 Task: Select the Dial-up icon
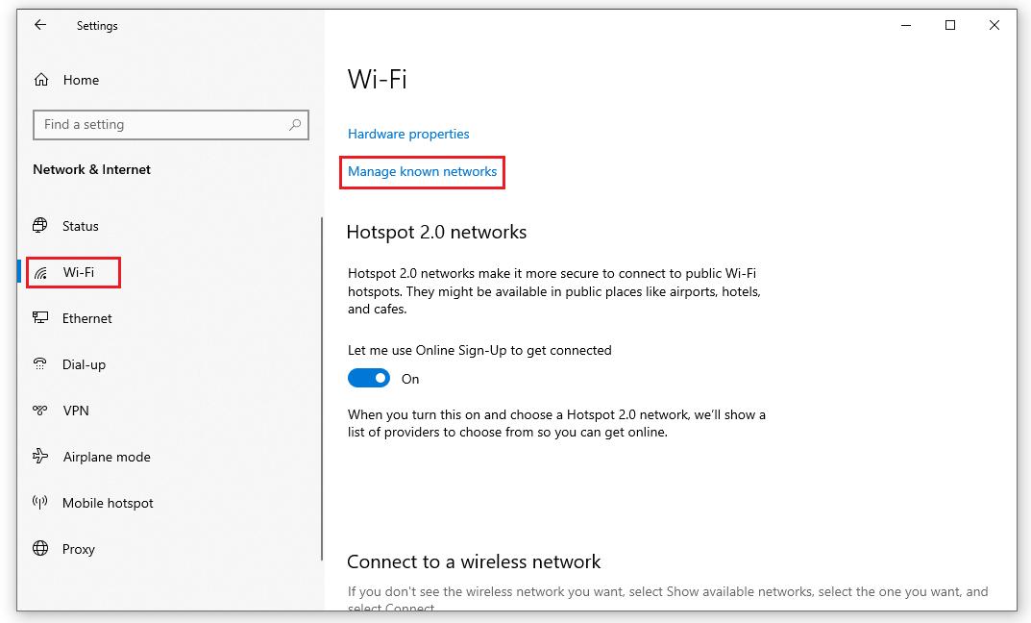click(x=40, y=363)
